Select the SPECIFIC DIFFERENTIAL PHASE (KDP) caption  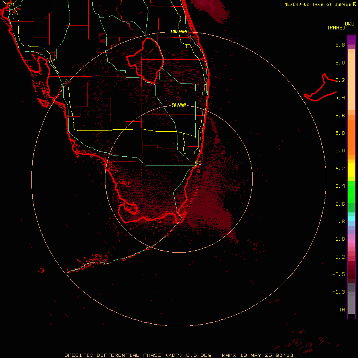pyautogui.click(x=124, y=355)
